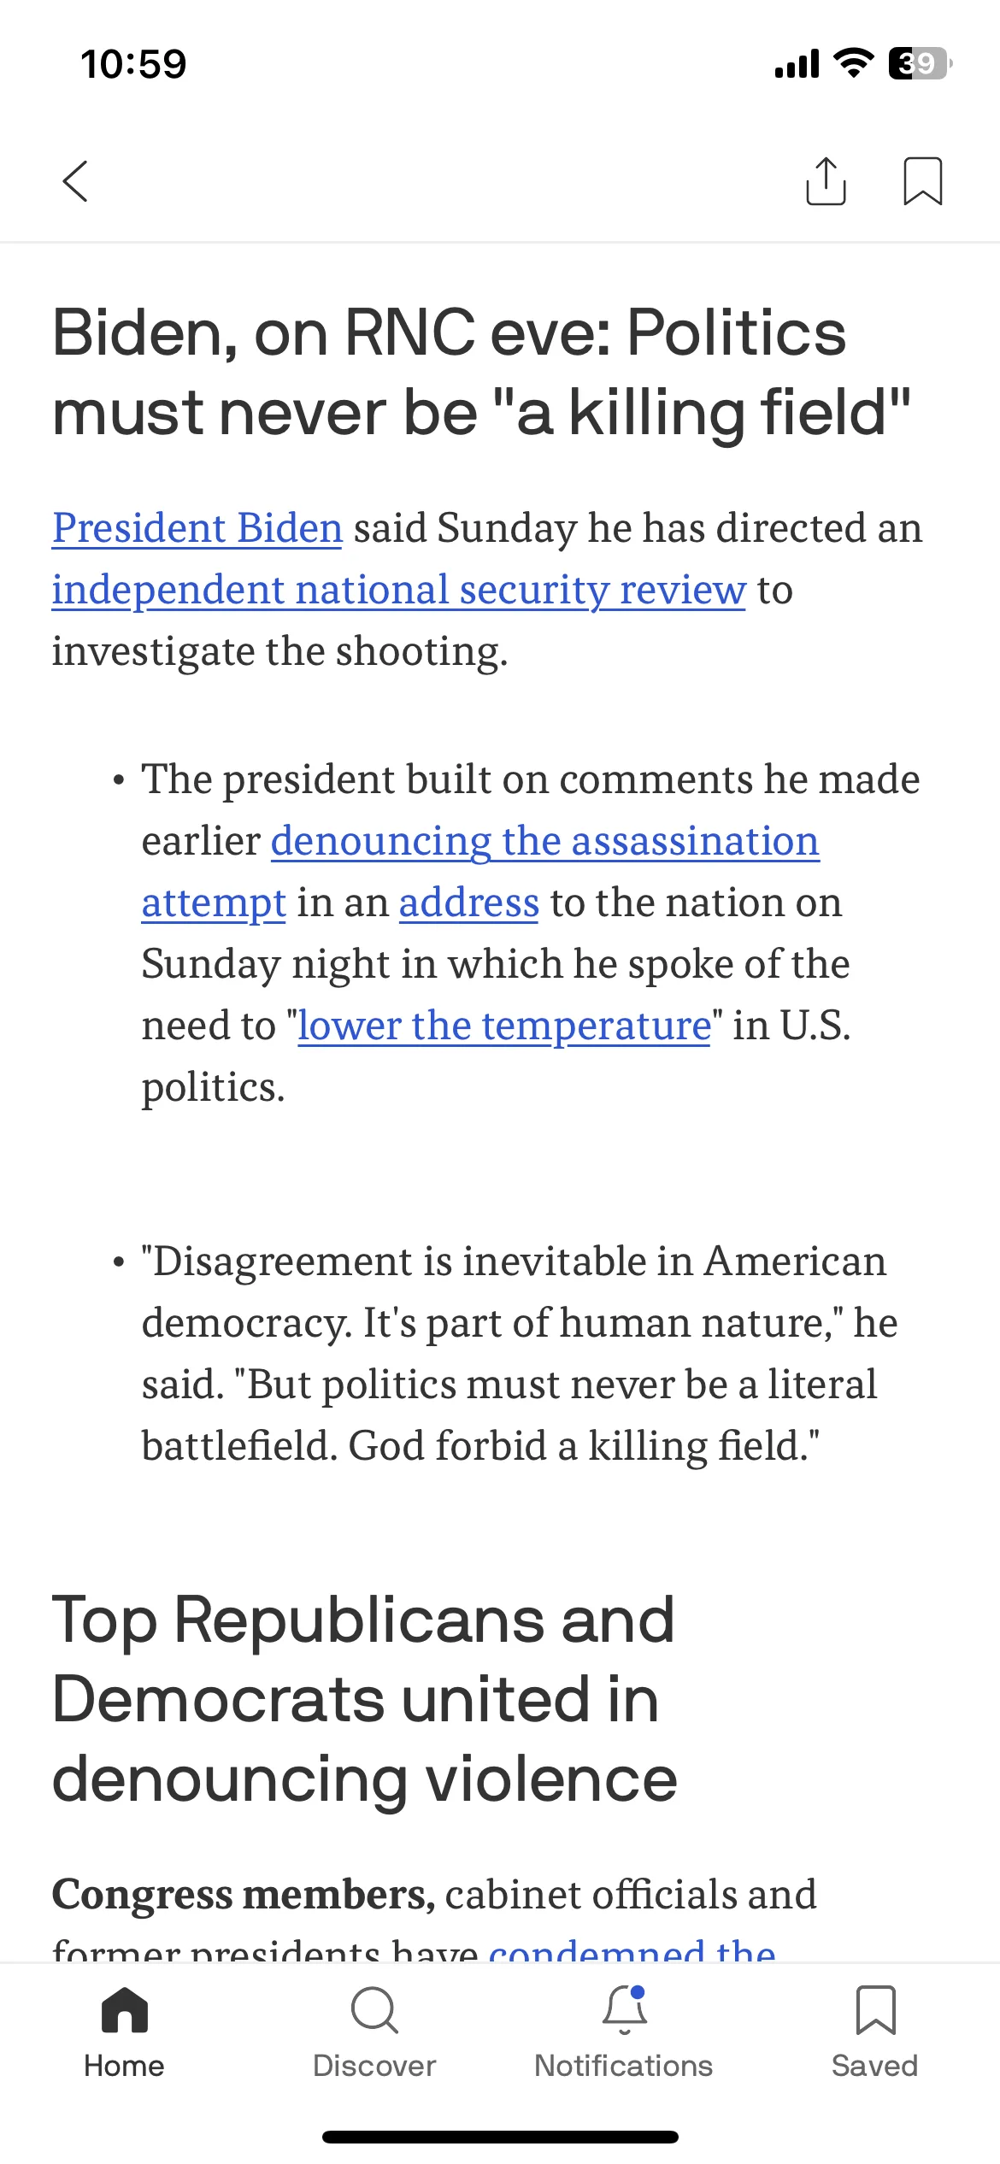Switch to the Discover tab label
This screenshot has width=1000, height=2164.
(x=374, y=2066)
